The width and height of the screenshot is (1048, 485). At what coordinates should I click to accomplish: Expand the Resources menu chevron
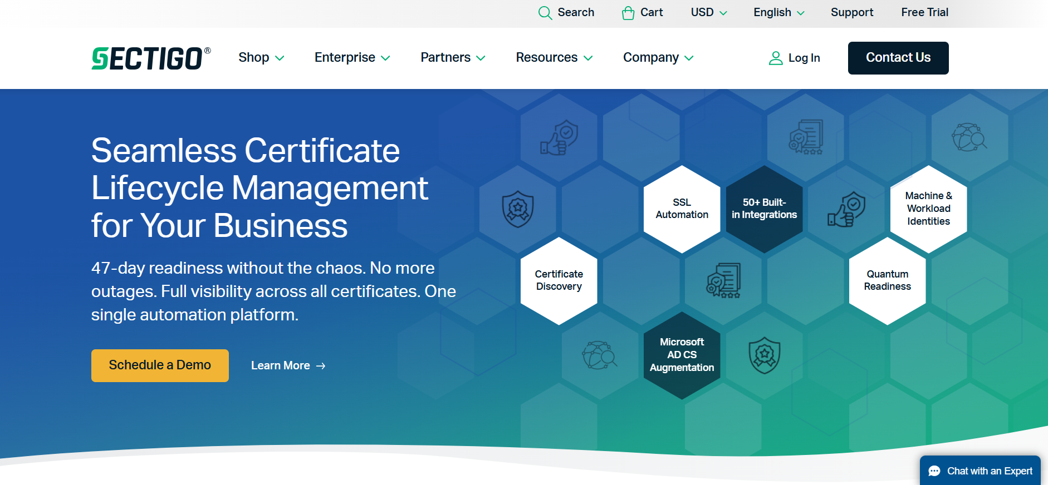(588, 58)
